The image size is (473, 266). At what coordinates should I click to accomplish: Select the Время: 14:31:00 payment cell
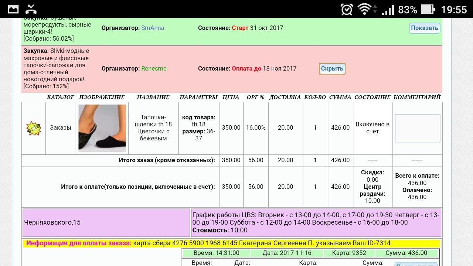pos(217,253)
